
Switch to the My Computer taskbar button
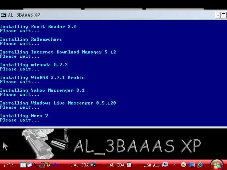[154, 165]
